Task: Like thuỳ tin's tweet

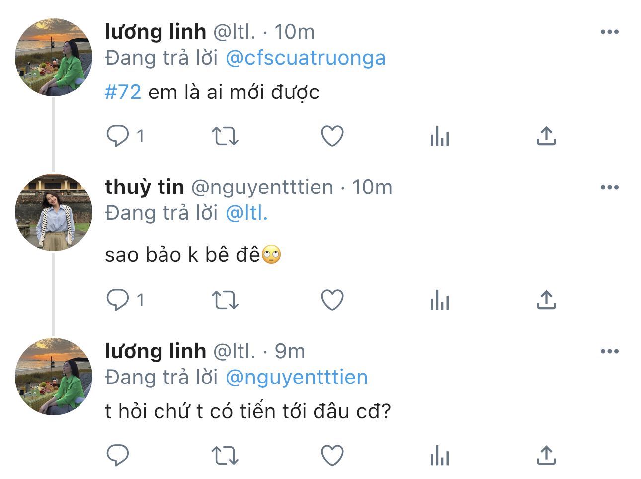Action: coord(332,300)
